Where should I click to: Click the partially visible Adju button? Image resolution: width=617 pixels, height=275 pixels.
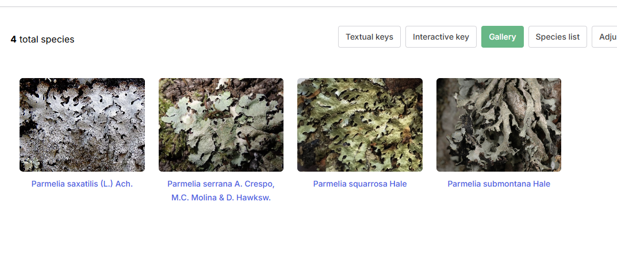[605, 37]
